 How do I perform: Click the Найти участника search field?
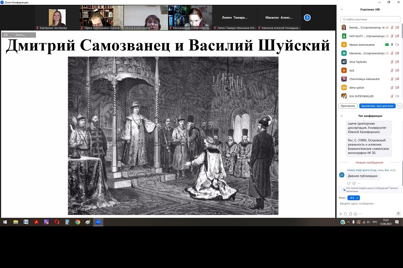[x=370, y=19]
